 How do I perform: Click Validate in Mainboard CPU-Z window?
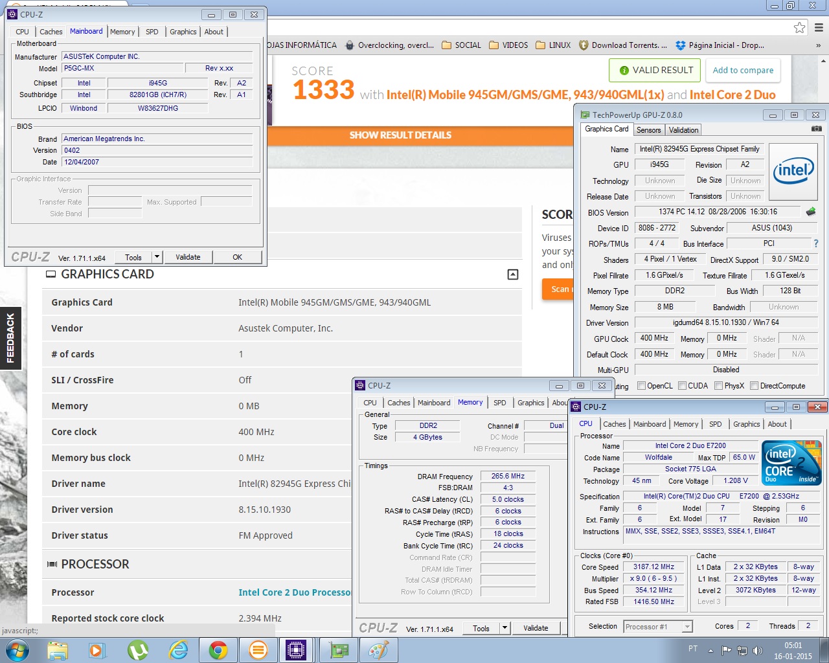pos(188,257)
